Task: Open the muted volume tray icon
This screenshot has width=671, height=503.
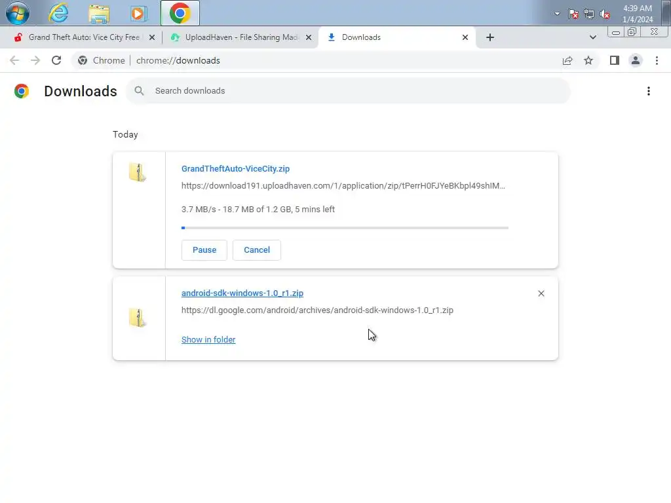Action: (605, 14)
